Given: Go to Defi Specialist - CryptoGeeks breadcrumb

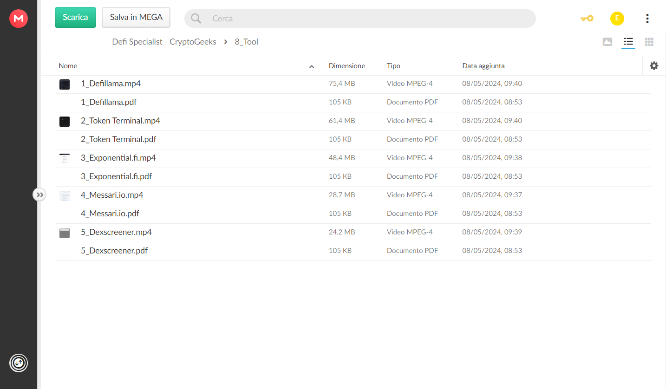Looking at the screenshot, I should [x=164, y=42].
